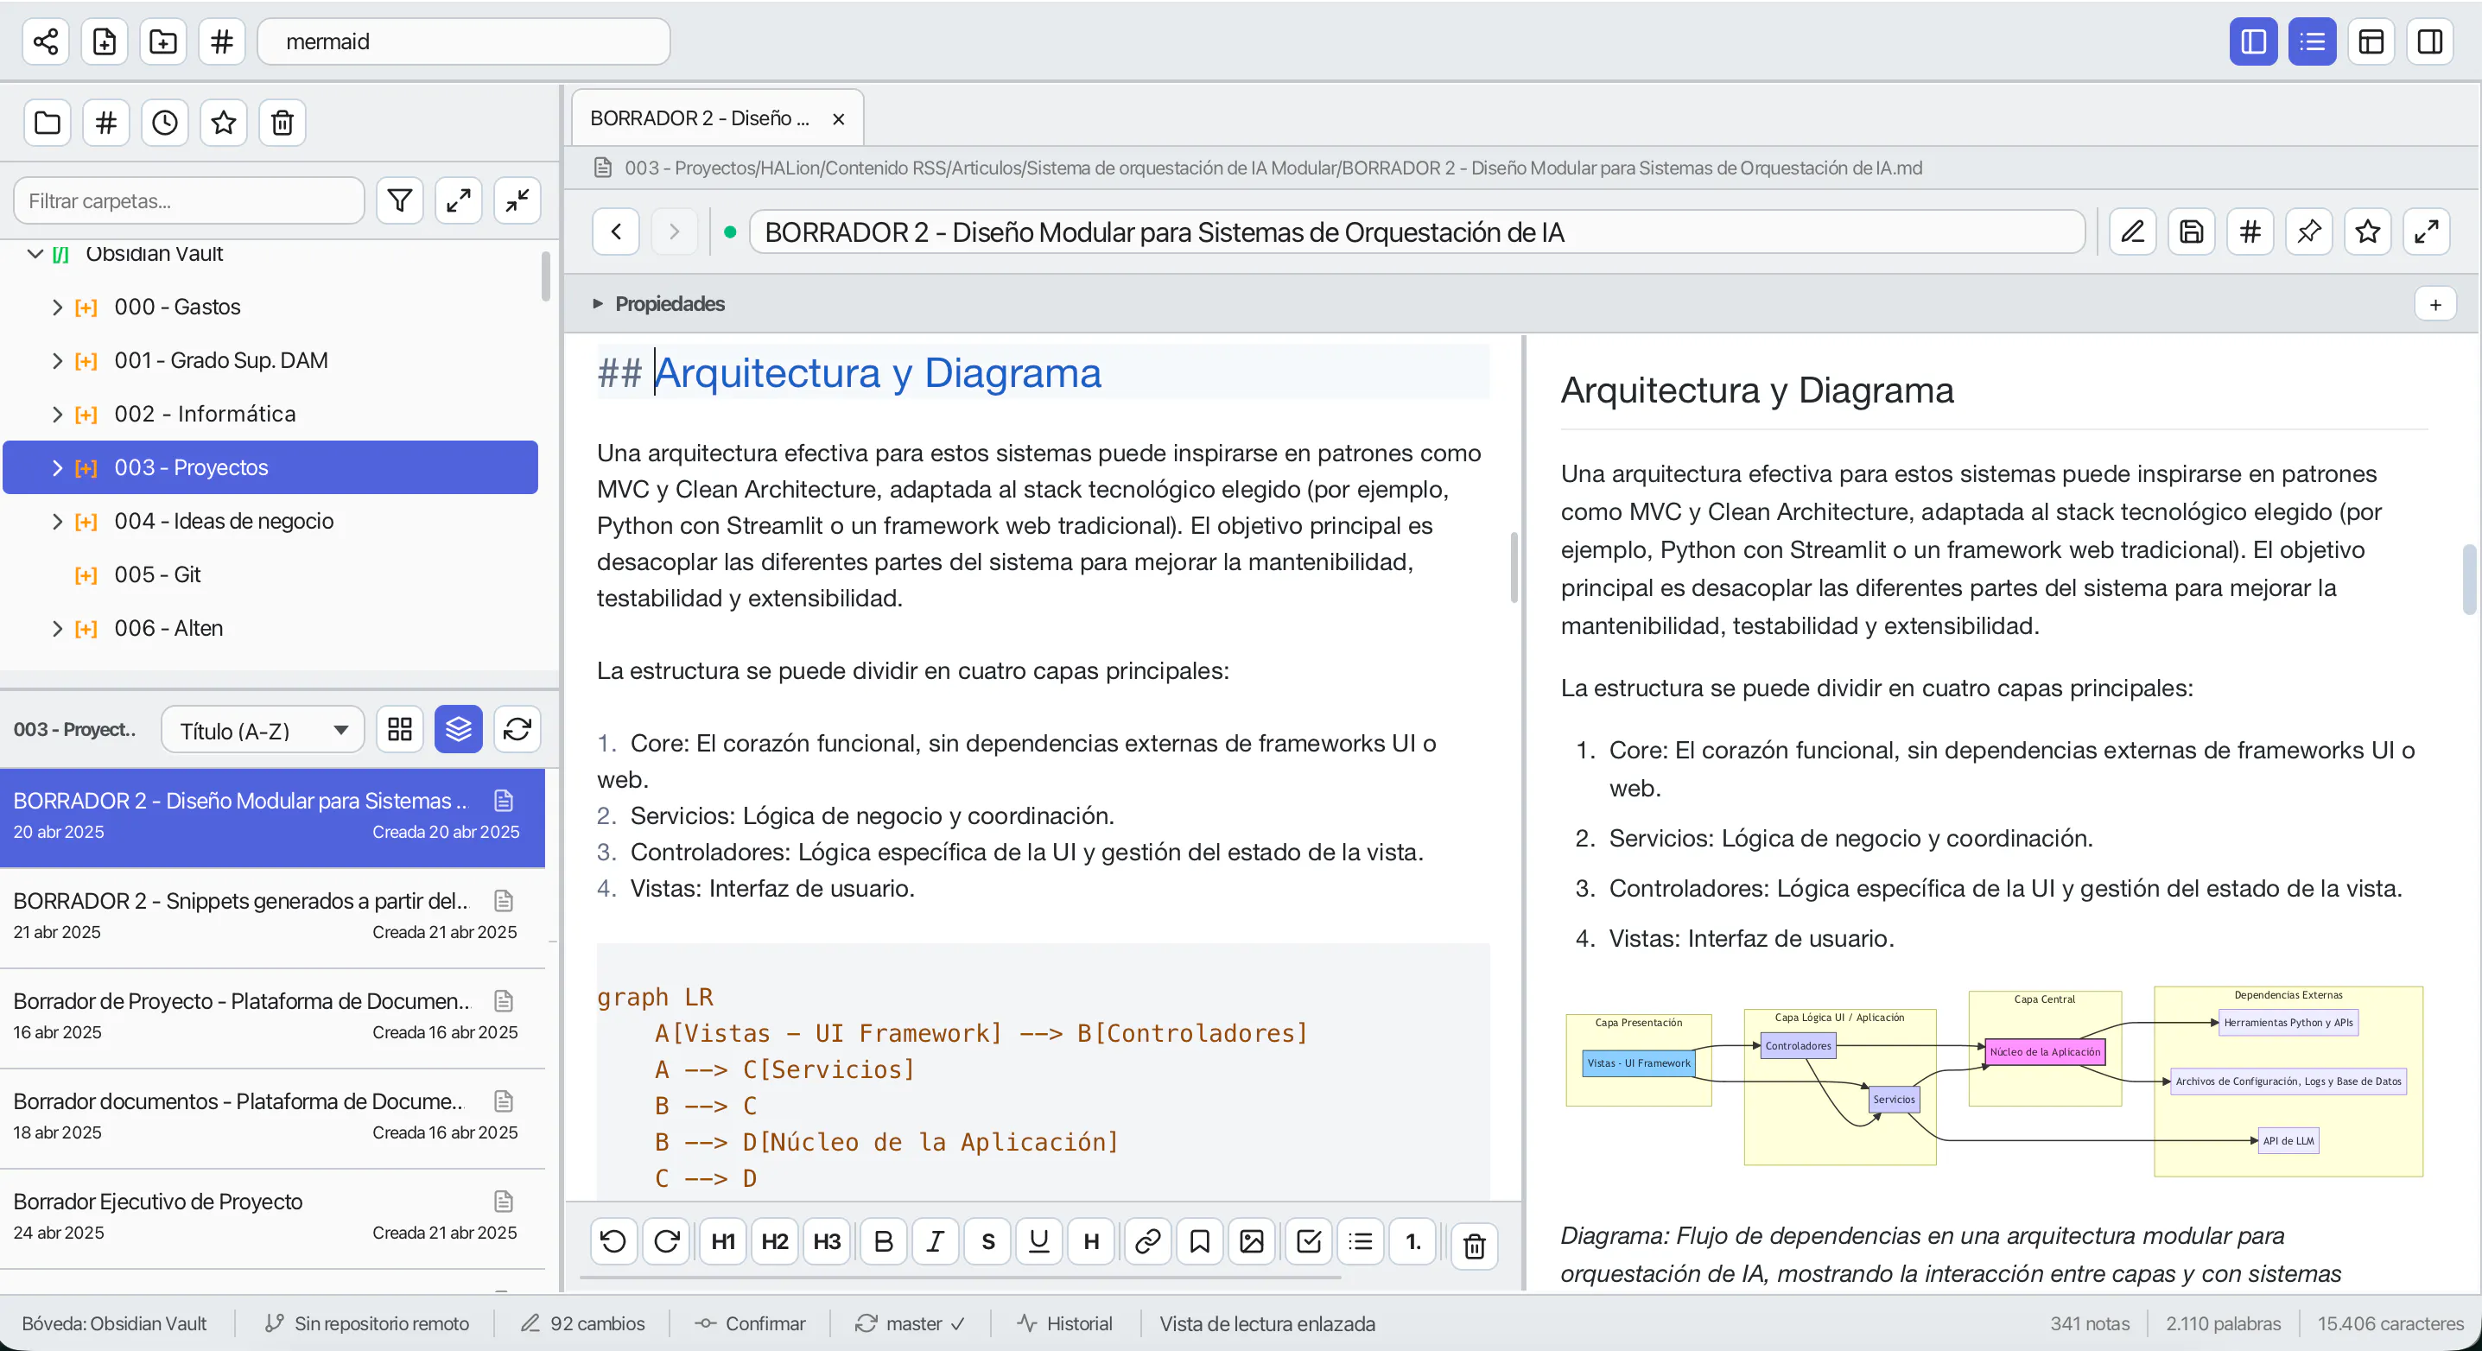
Task: Open tags hashtag icon beside search field
Action: coord(222,41)
